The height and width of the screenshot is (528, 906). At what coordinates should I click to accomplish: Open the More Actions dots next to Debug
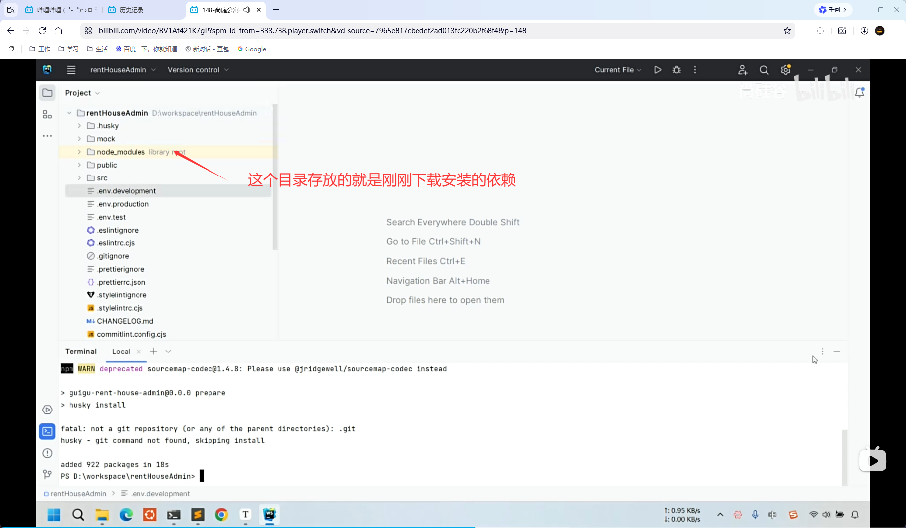695,70
